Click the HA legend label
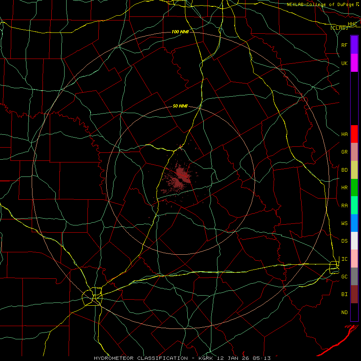The height and width of the screenshot is (361, 361). (x=344, y=134)
